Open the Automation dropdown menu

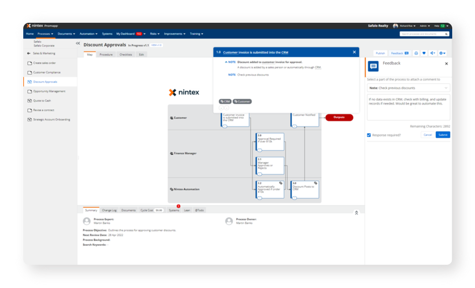pyautogui.click(x=88, y=34)
